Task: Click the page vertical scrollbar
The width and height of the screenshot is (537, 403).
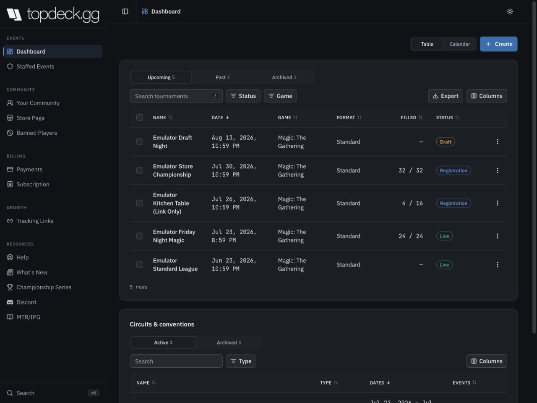Action: [534, 168]
